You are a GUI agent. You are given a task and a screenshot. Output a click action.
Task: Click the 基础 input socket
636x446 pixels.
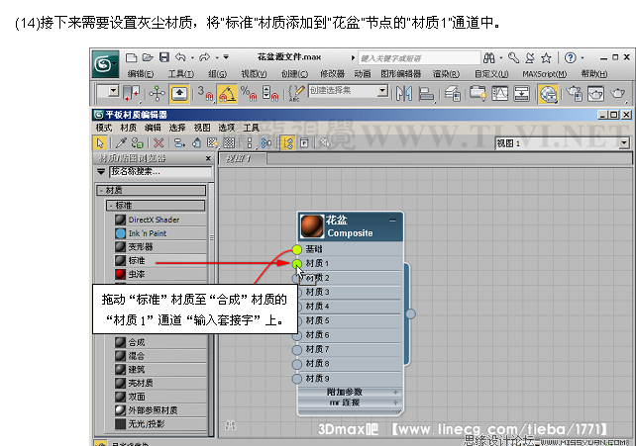click(x=297, y=249)
